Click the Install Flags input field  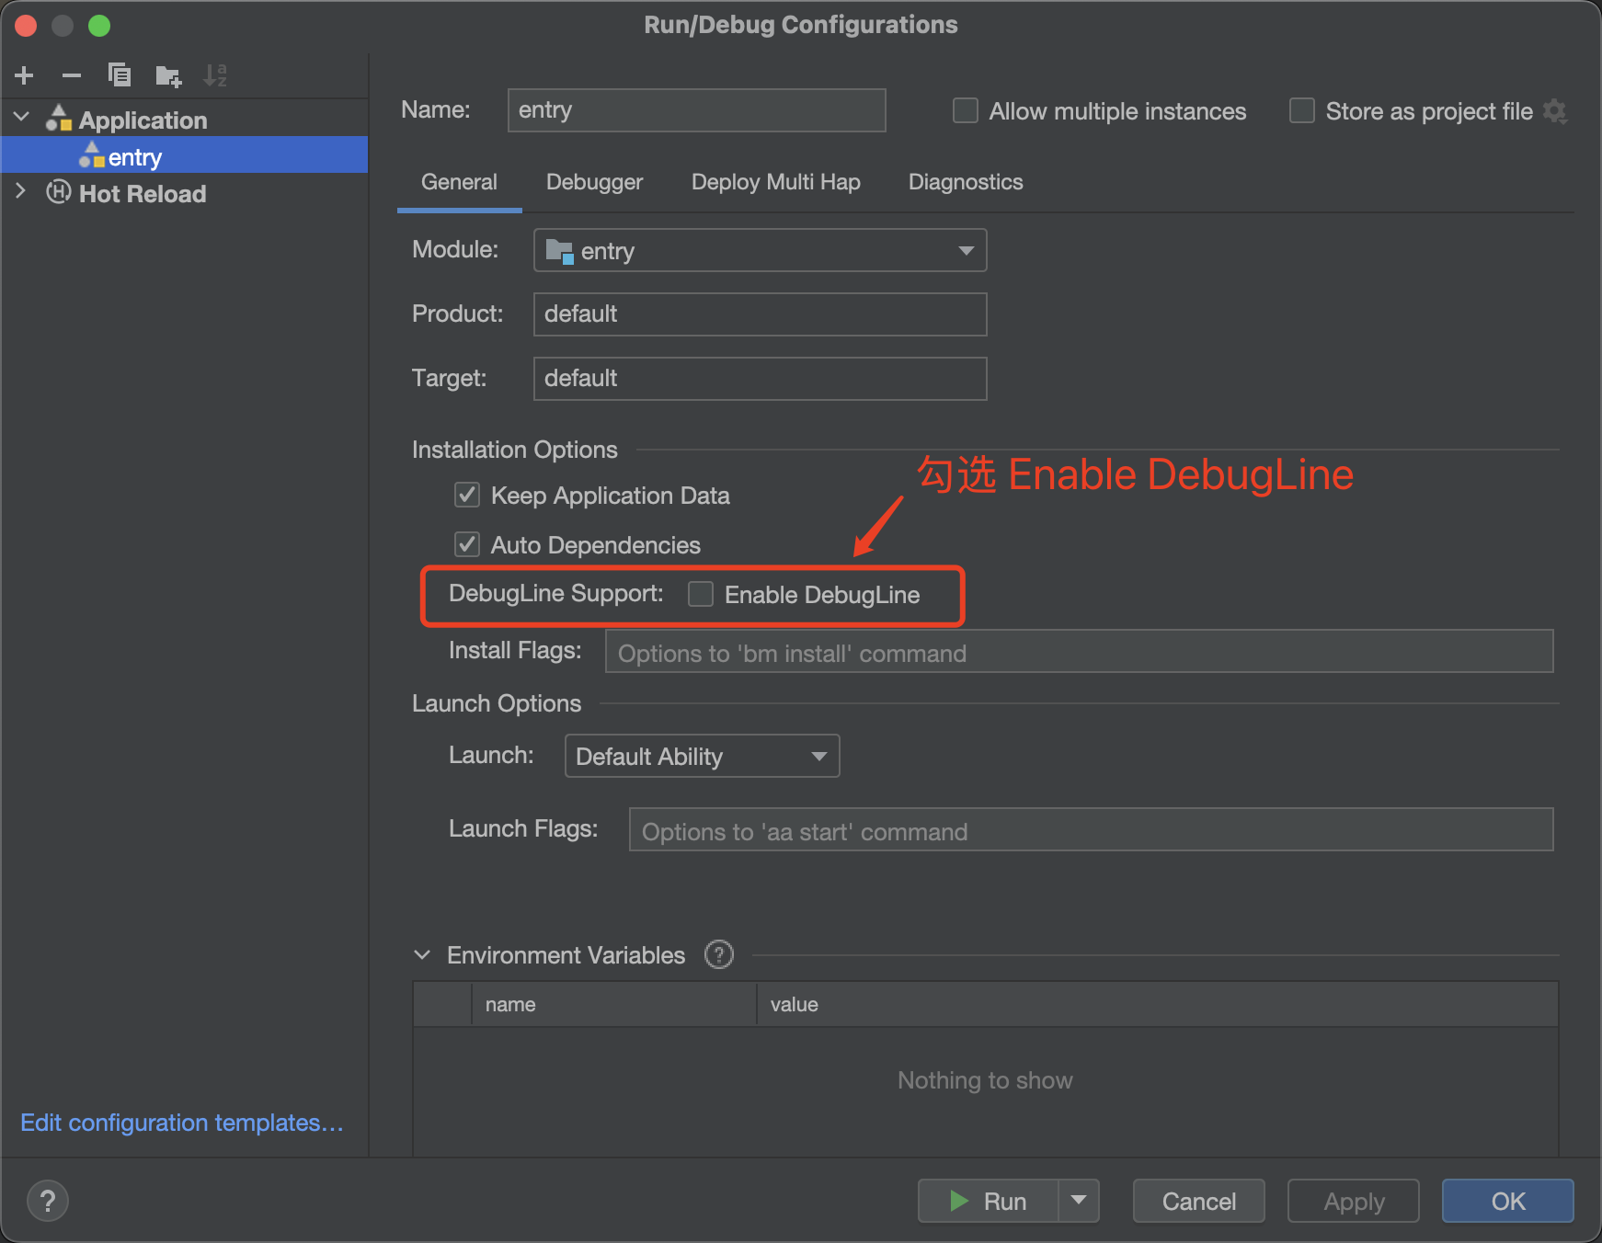tap(1078, 652)
